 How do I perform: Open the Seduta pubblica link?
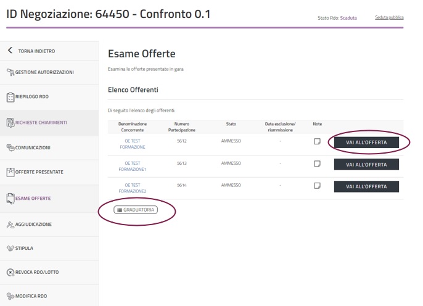coord(389,17)
